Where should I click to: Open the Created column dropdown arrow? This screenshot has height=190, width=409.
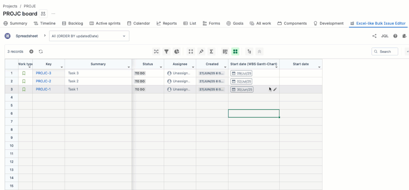(x=225, y=67)
